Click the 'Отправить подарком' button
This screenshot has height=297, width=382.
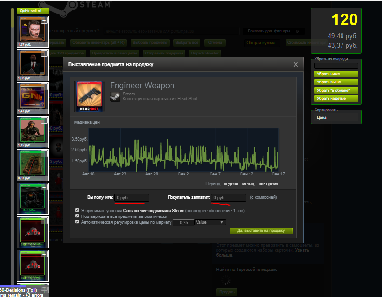164,53
